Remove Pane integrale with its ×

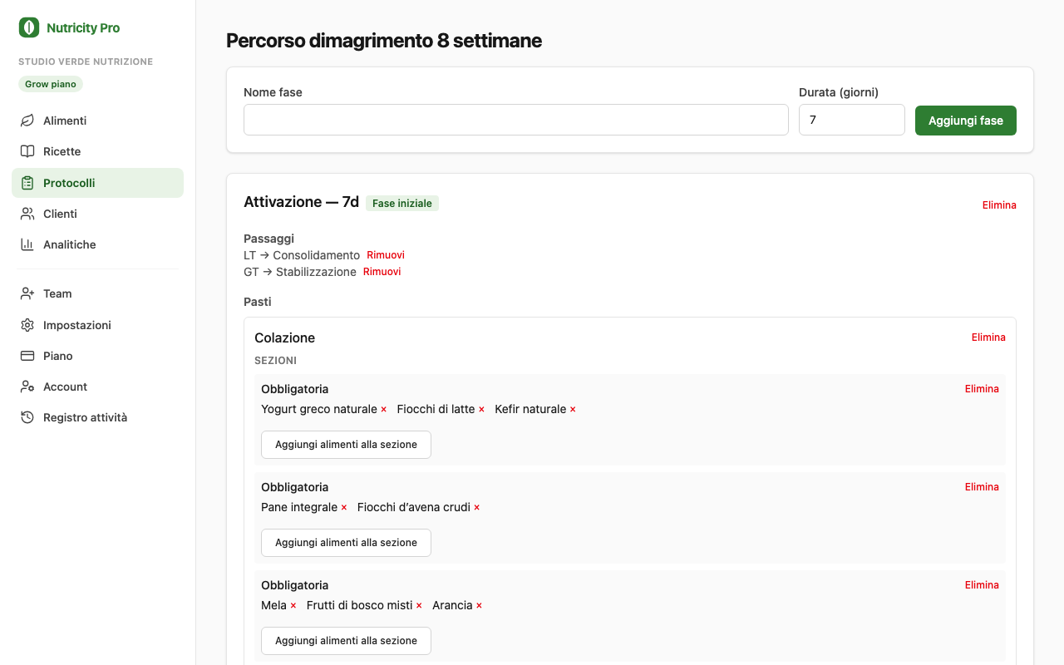(x=344, y=508)
